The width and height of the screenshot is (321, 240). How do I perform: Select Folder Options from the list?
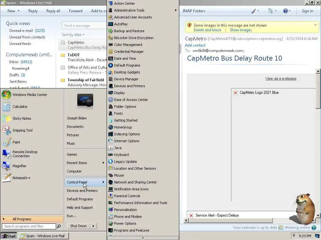click(125, 107)
